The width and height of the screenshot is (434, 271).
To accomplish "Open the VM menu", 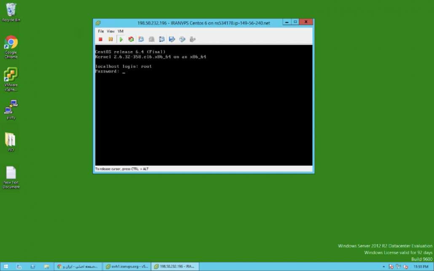I will pos(121,31).
